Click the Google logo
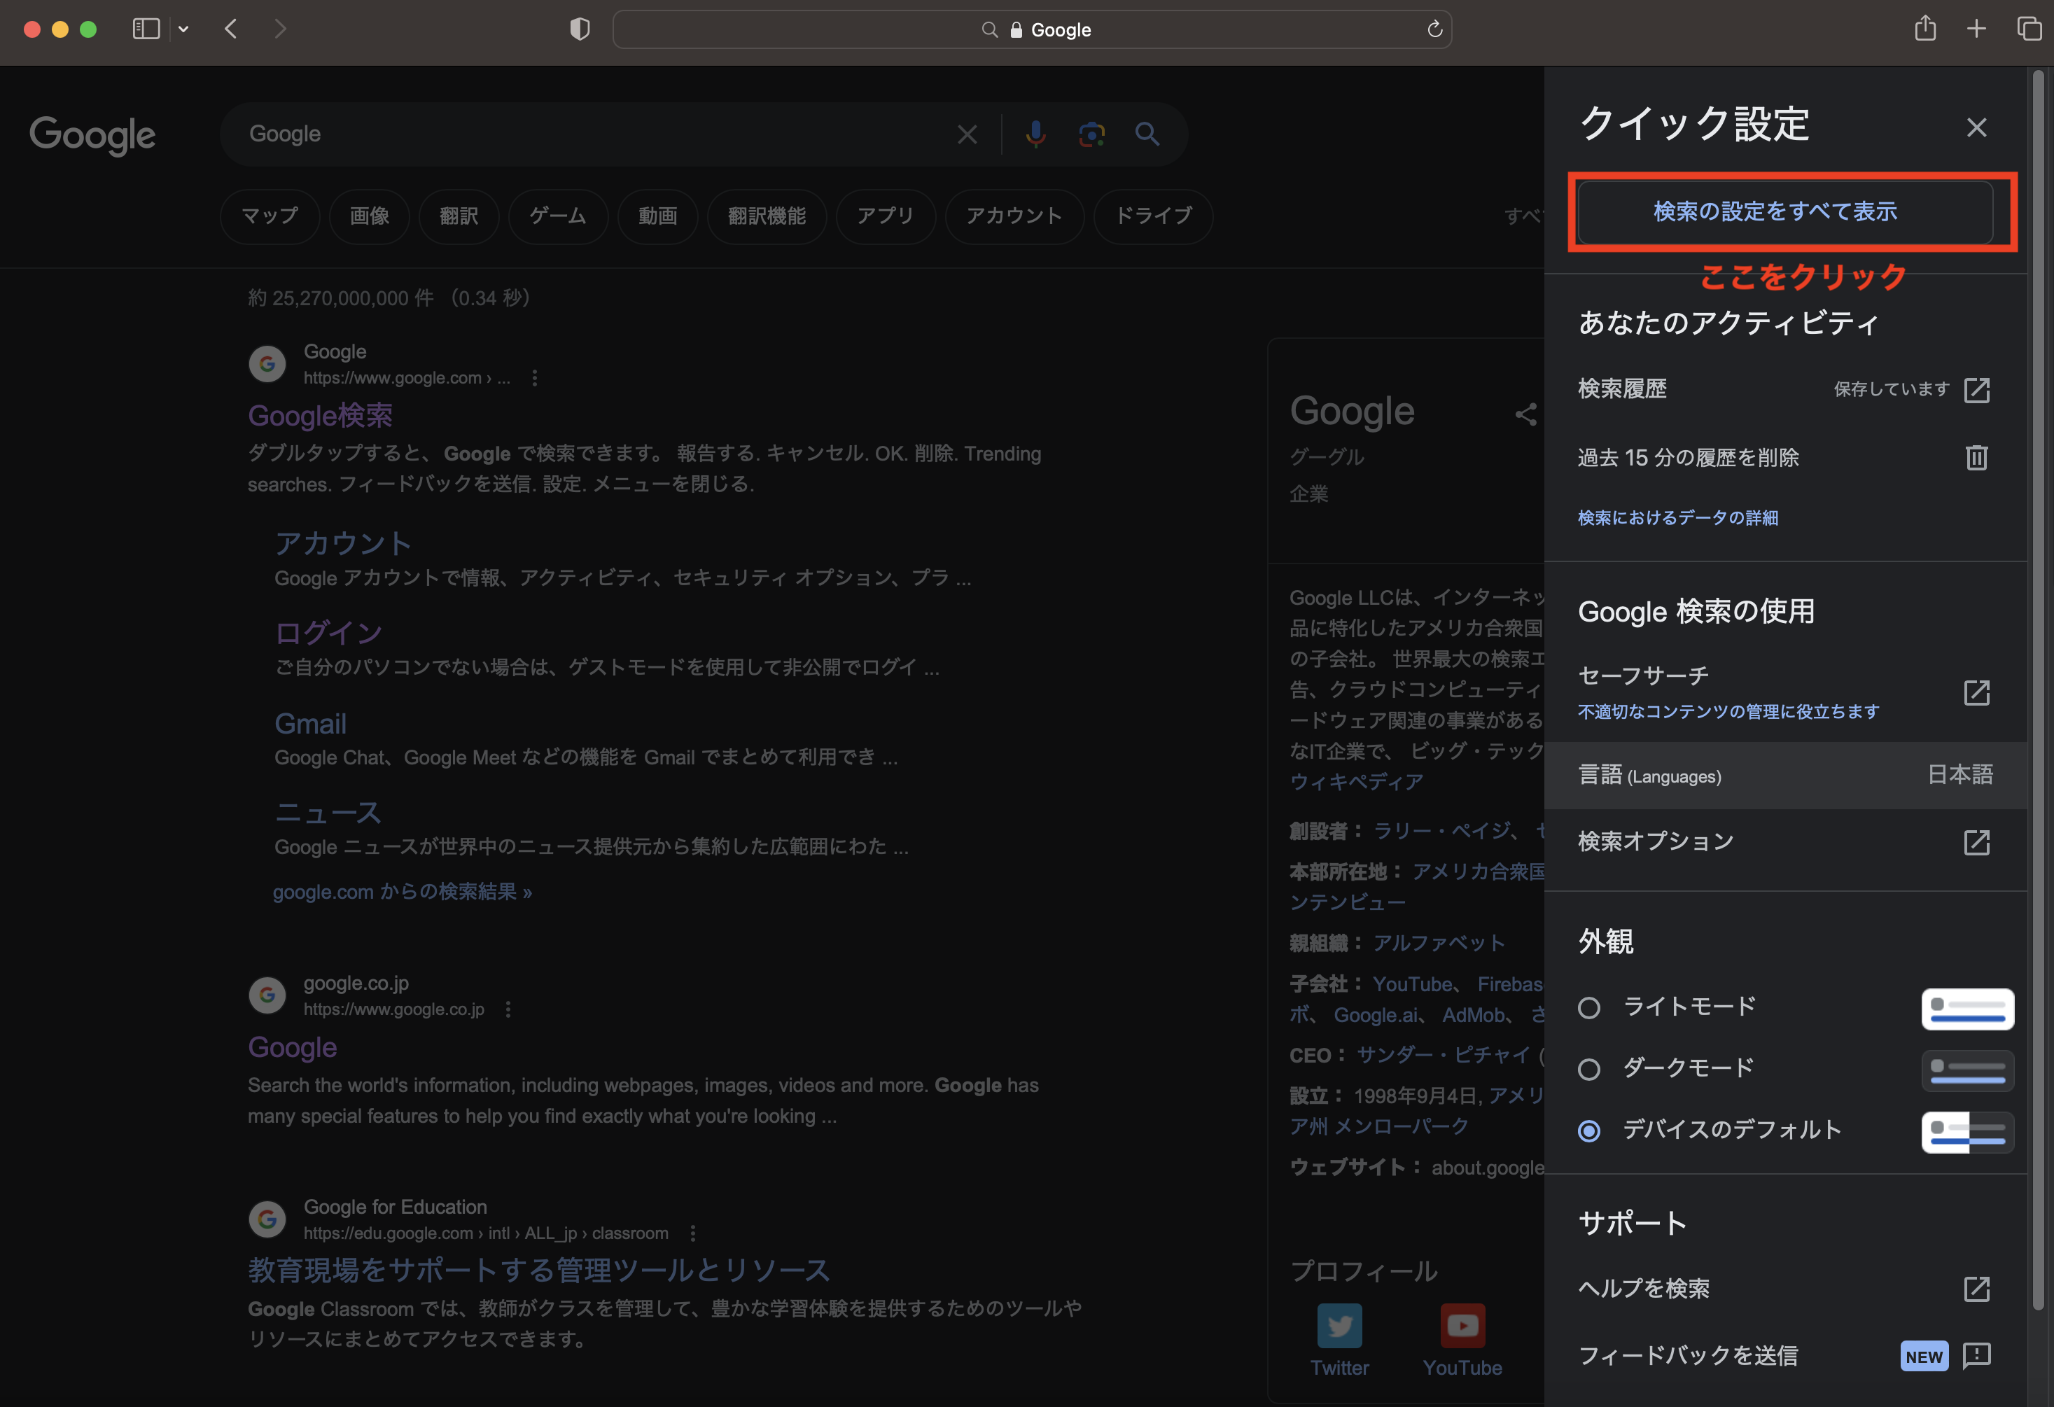 [x=93, y=134]
